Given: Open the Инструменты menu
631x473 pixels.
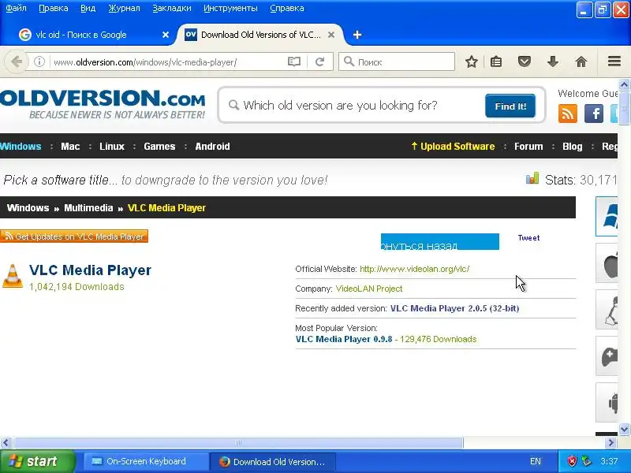Looking at the screenshot, I should point(230,8).
